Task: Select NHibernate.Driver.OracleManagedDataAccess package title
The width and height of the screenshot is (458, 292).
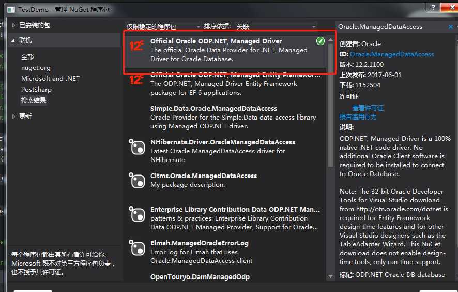Action: coord(223,142)
